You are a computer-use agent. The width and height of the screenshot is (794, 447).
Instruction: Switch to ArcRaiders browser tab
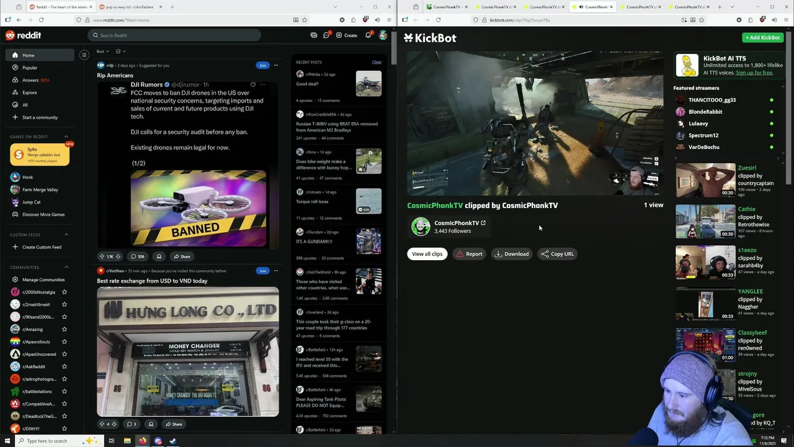pos(132,7)
